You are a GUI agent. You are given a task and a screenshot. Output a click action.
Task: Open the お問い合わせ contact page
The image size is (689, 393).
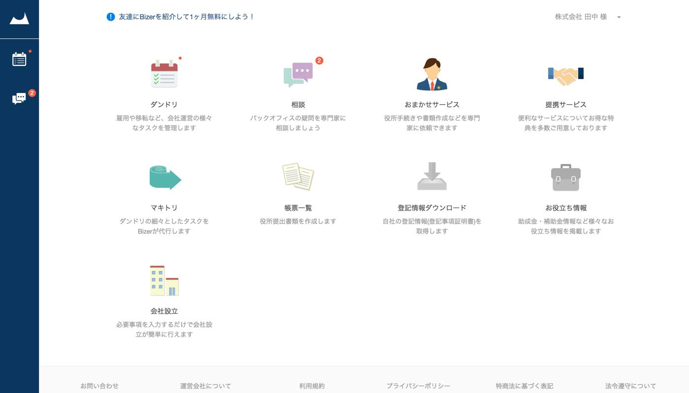tap(99, 386)
